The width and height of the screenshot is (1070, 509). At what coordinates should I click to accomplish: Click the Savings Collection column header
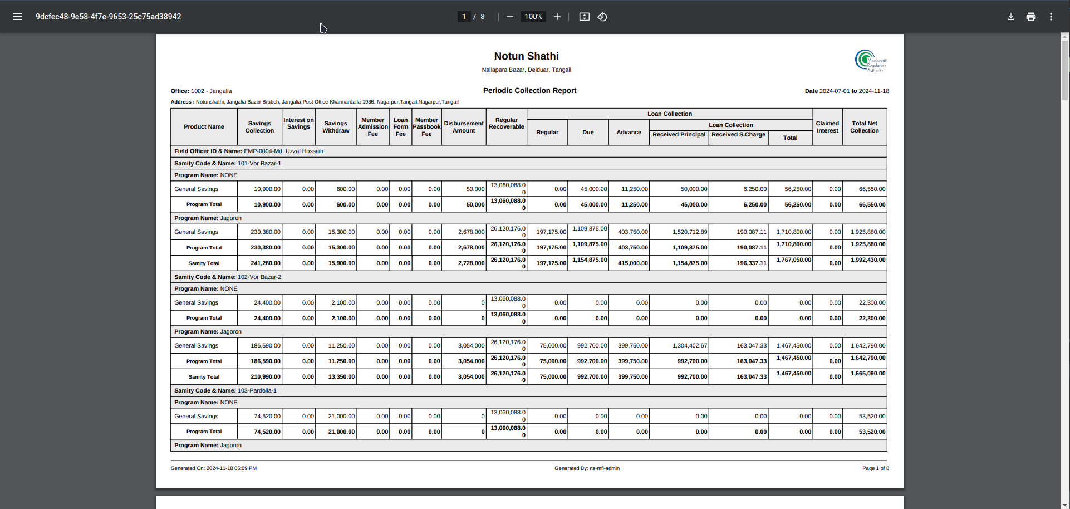[259, 127]
